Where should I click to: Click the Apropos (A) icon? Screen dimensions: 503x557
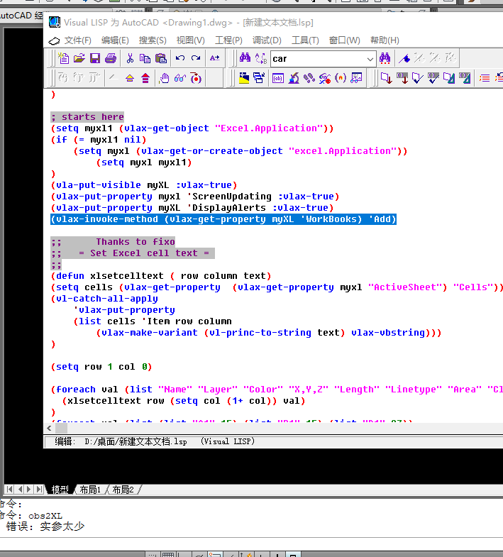(341, 78)
